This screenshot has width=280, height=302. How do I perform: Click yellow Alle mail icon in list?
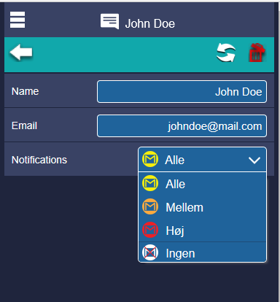tap(150, 183)
